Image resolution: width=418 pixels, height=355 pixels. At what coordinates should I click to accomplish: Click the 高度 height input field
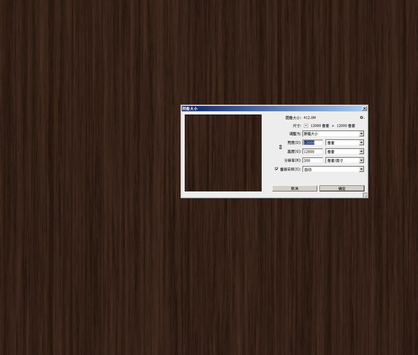313,151
